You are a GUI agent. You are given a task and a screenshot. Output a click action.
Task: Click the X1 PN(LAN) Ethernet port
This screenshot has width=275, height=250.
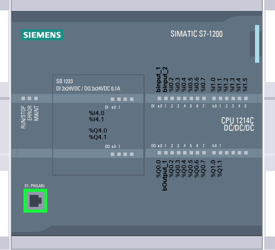pyautogui.click(x=35, y=201)
